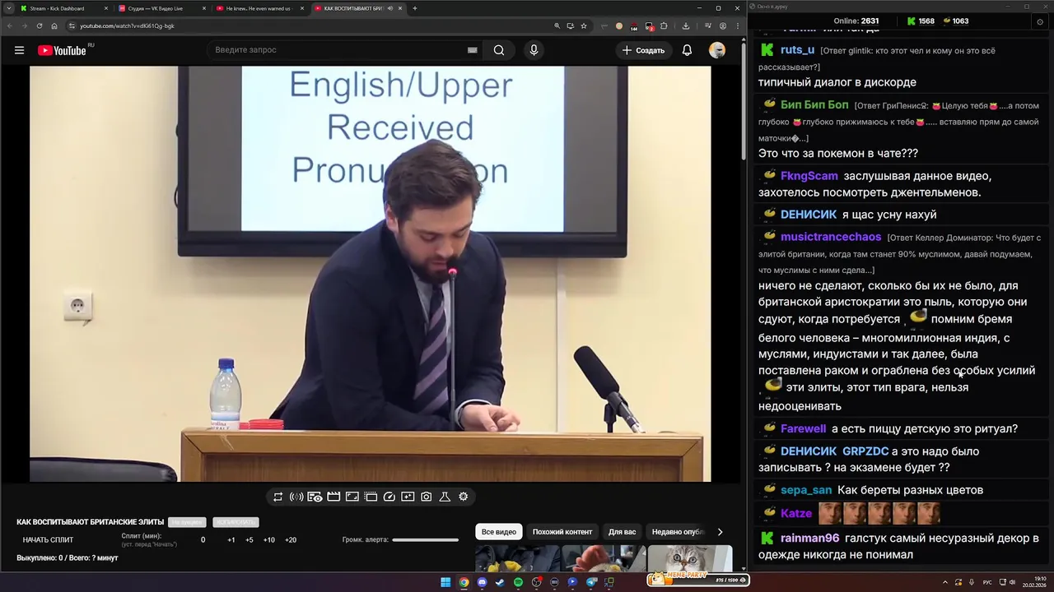Viewport: 1054px width, 592px height.
Task: Open the Windows Start menu
Action: (x=445, y=582)
